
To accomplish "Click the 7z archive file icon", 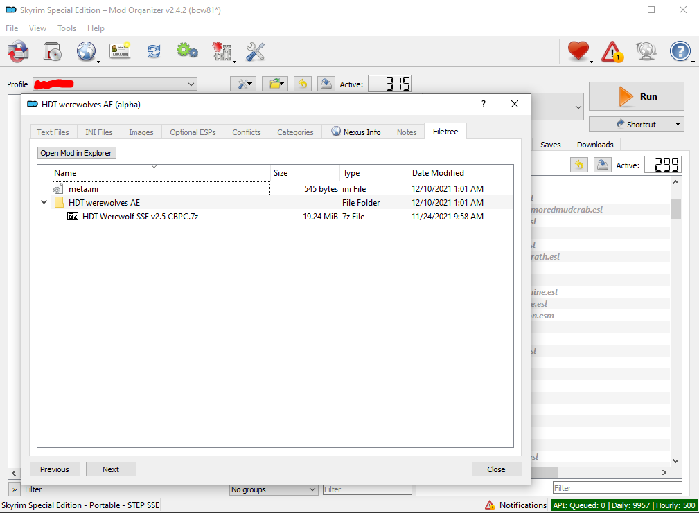I will [73, 217].
